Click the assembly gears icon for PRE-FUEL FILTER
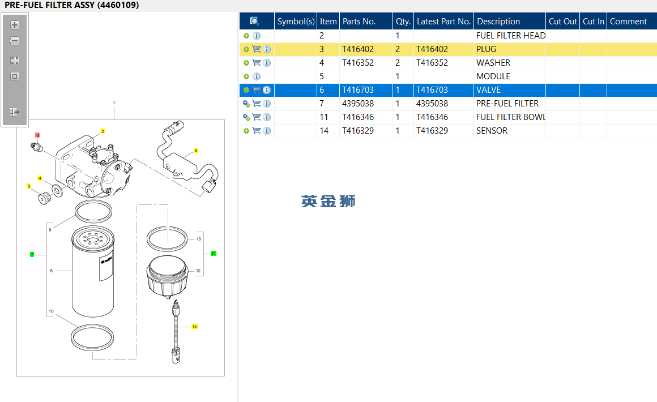 pos(246,104)
